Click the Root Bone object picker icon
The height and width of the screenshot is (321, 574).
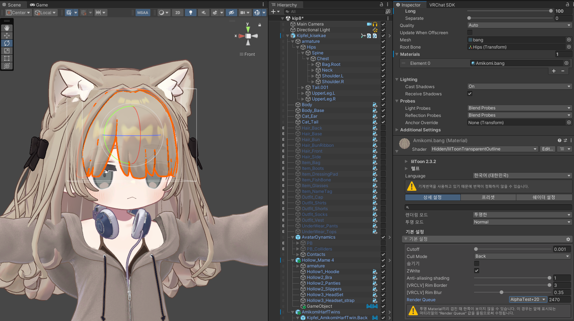569,47
